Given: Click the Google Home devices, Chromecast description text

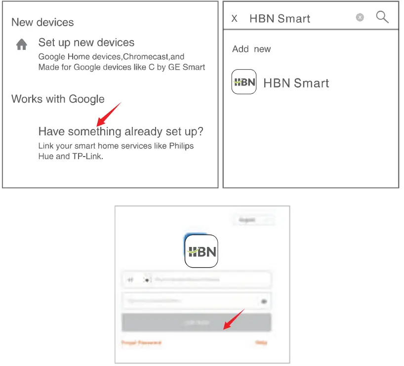Looking at the screenshot, I should point(121,62).
